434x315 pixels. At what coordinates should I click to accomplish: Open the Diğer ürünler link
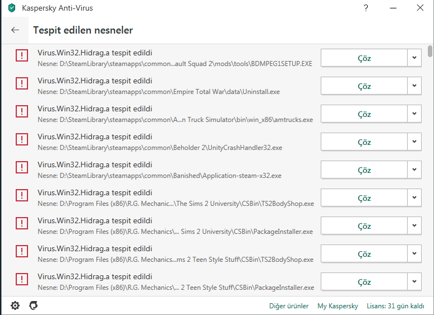289,306
